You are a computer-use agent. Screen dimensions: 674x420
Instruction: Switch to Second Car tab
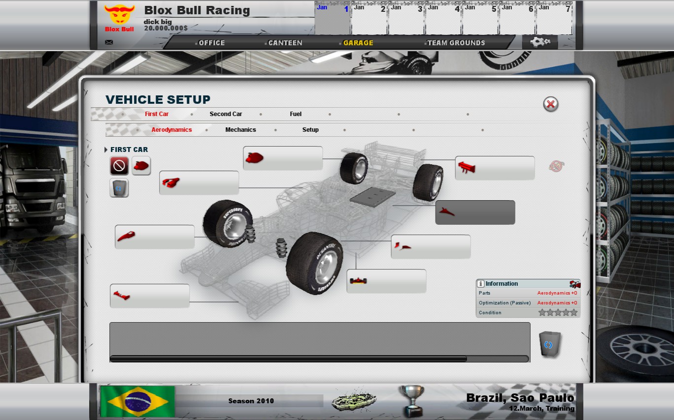point(226,114)
